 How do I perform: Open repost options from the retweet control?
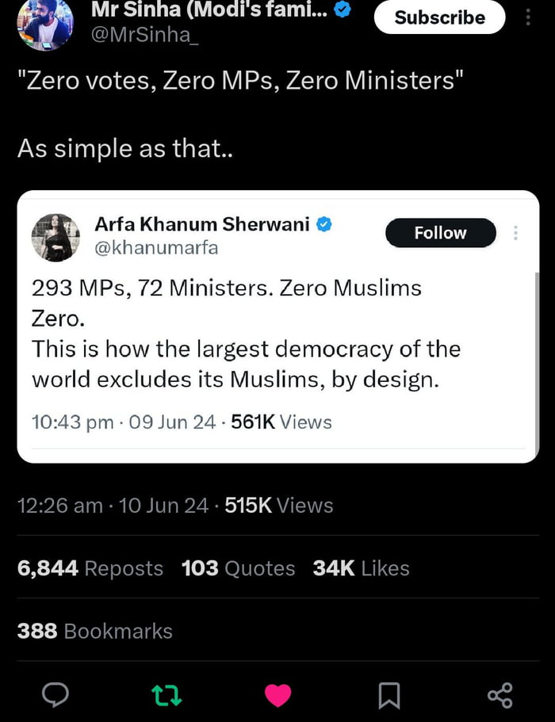[x=166, y=695]
